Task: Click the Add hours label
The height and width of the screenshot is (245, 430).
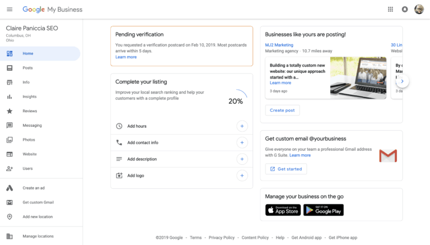Action: (137, 126)
